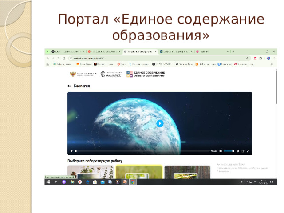Open PowerPoint from the taskbar

click(125, 182)
